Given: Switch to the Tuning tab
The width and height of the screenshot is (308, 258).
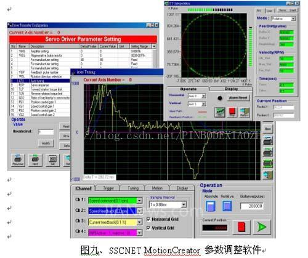Looking at the screenshot, I should coord(133,188).
